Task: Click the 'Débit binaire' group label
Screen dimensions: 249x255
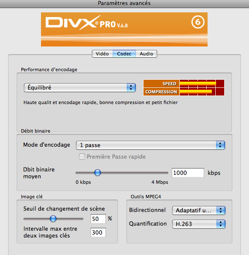Action: tap(35, 131)
